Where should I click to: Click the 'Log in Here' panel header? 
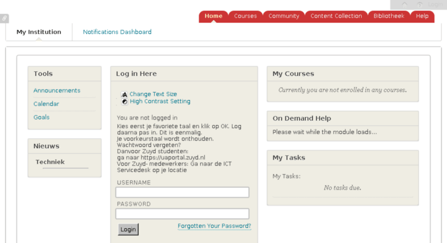[x=184, y=74]
